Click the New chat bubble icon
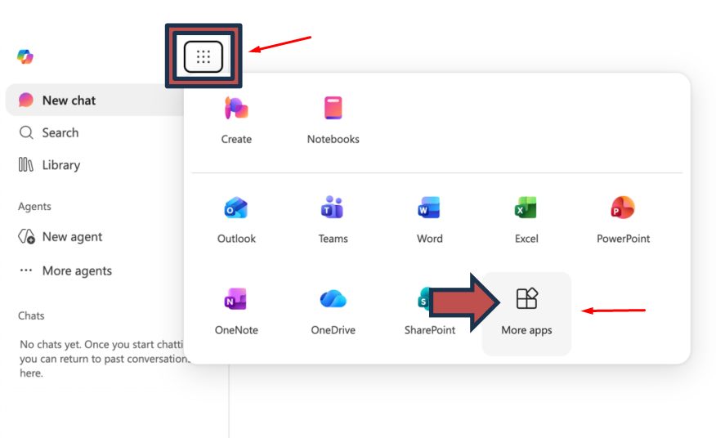Image resolution: width=716 pixels, height=438 pixels. point(26,100)
